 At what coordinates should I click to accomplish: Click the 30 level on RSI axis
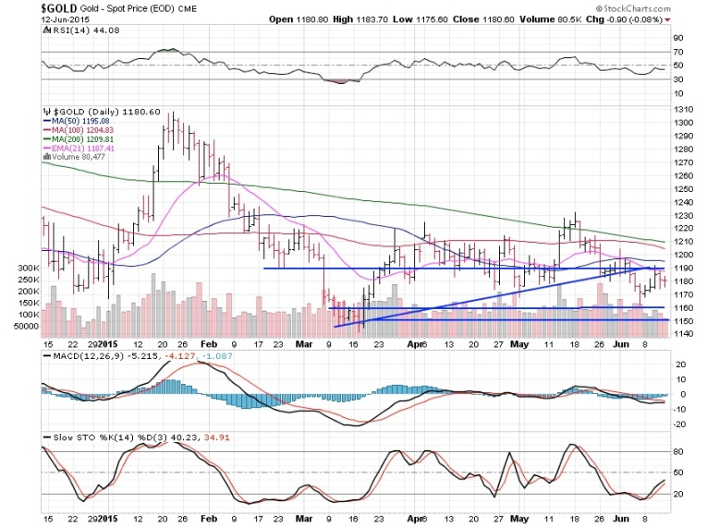click(678, 79)
